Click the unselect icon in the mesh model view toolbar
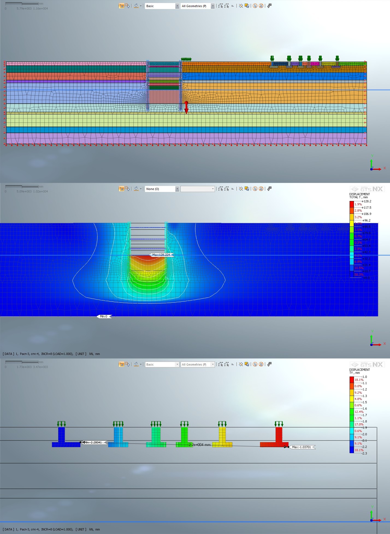Image resolution: width=390 pixels, height=534 pixels. coord(128,6)
